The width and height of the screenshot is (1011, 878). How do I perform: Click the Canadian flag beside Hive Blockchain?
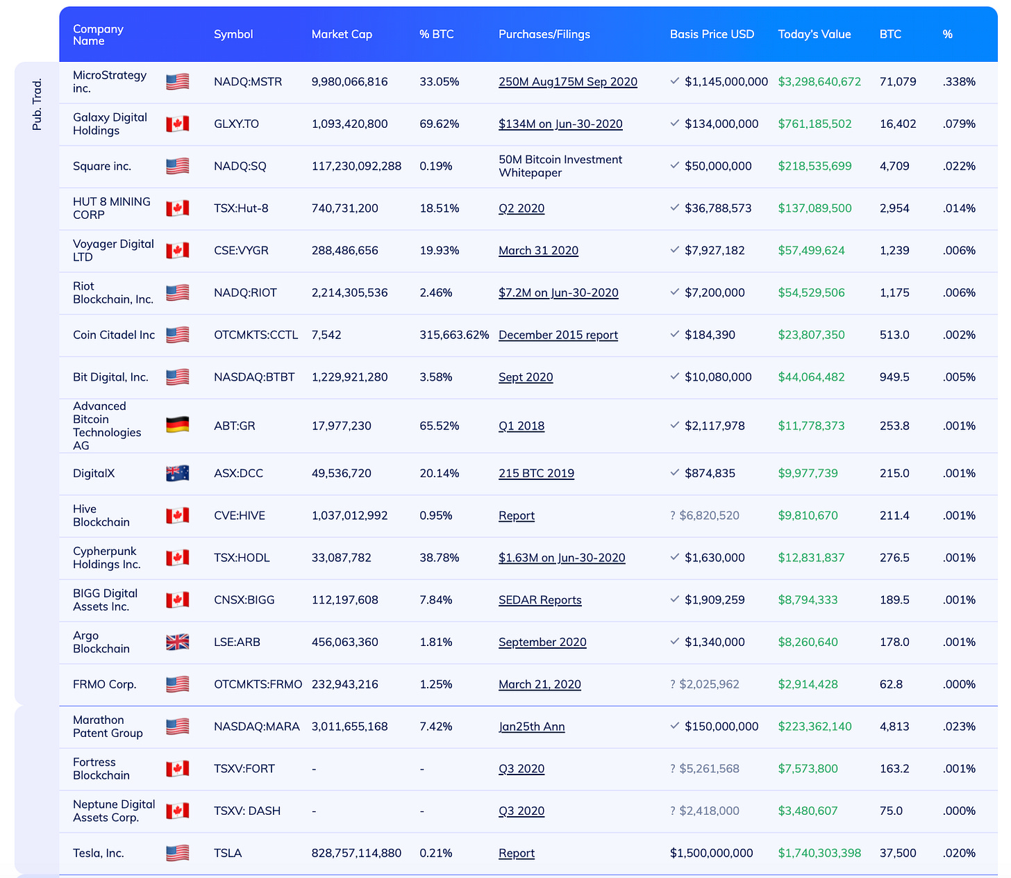tap(177, 515)
